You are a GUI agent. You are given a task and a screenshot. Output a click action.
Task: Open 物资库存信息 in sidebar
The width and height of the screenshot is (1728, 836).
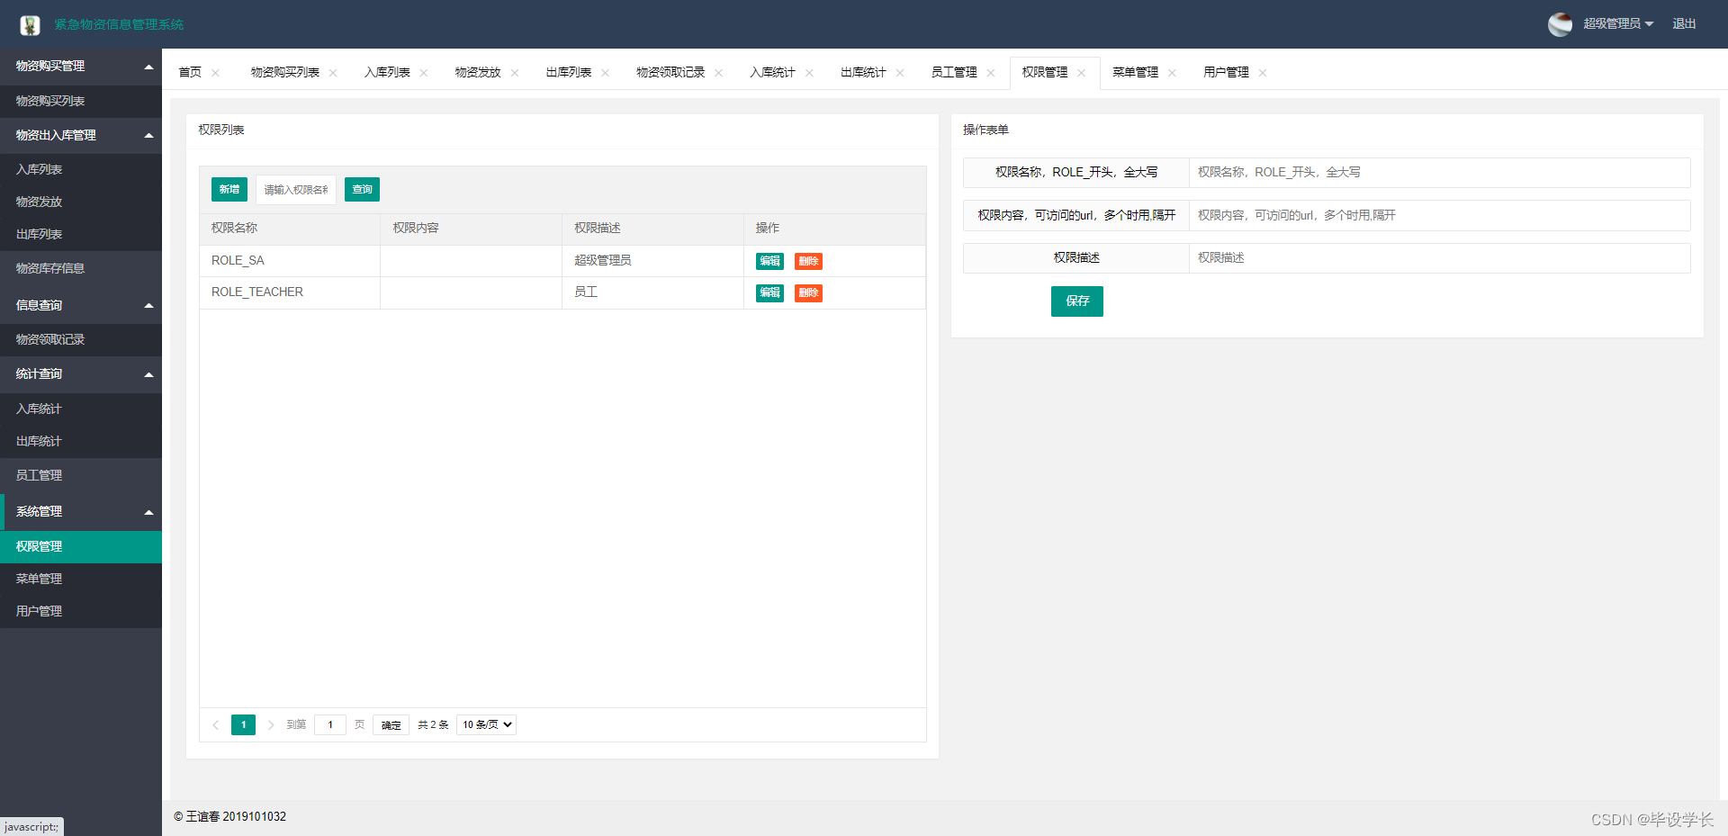click(81, 269)
